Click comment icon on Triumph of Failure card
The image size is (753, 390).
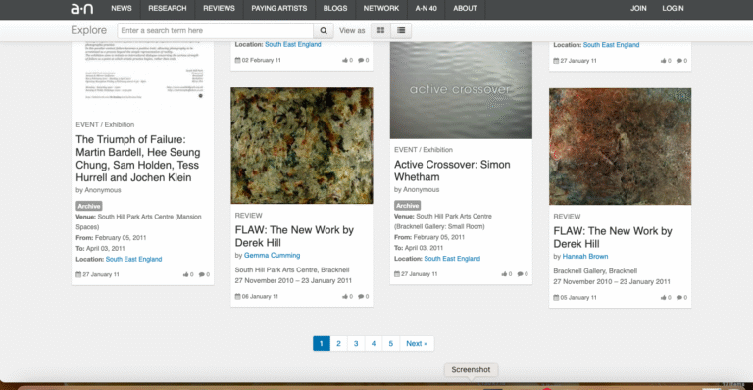202,275
